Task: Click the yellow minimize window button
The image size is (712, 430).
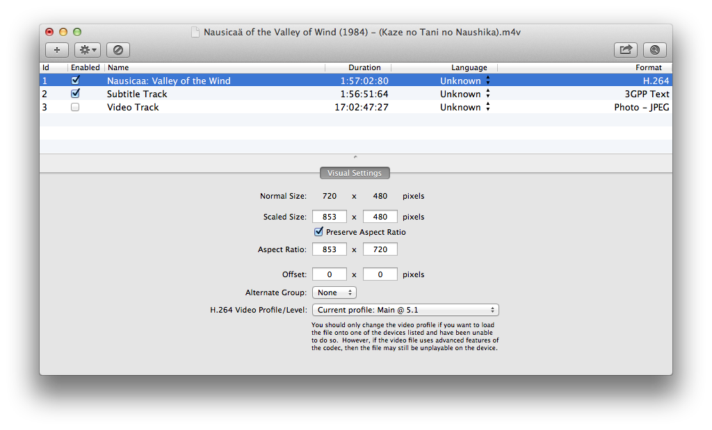Action: coord(63,32)
